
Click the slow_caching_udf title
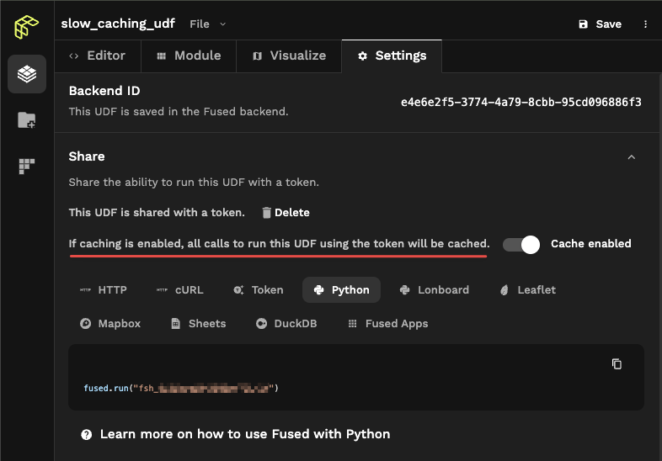(118, 24)
